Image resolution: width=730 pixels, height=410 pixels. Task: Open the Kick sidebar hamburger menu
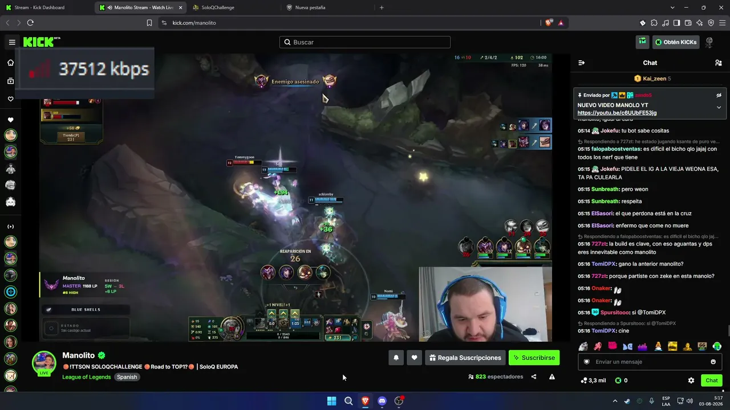pyautogui.click(x=12, y=42)
